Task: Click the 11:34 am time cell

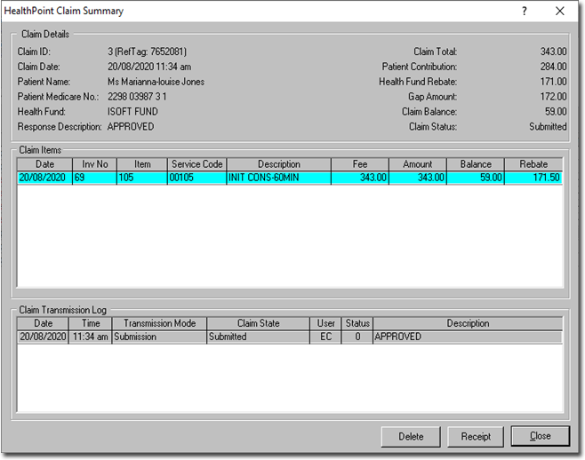Action: [91, 337]
